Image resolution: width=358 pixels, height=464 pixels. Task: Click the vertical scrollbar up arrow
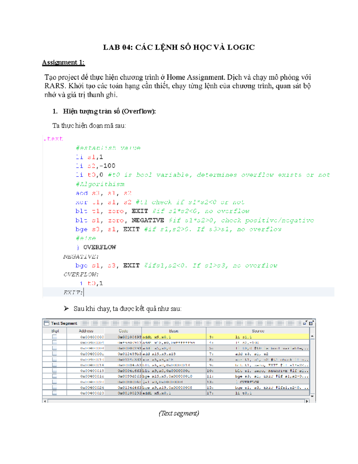[312, 336]
